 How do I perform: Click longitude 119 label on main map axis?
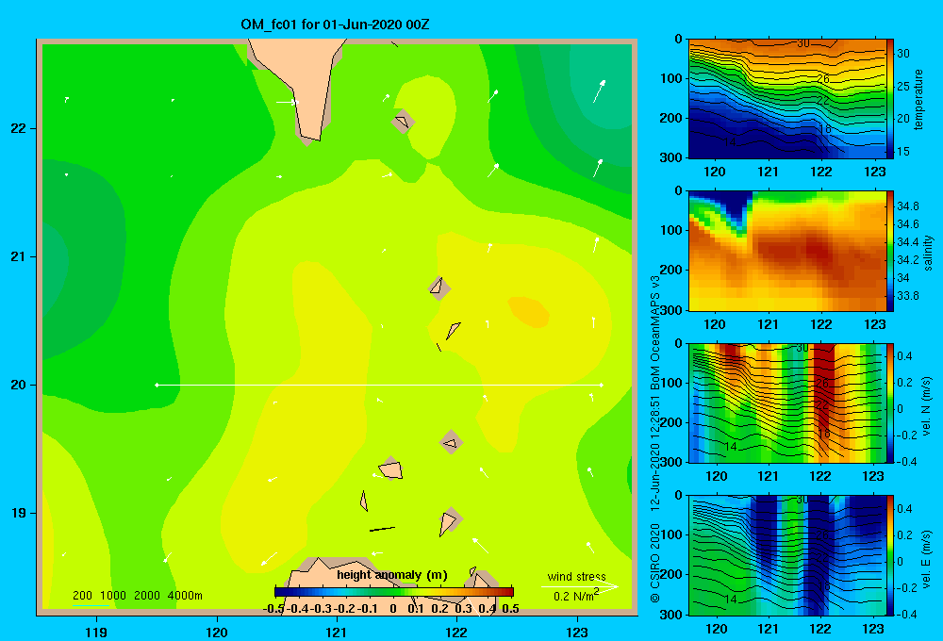[96, 632]
